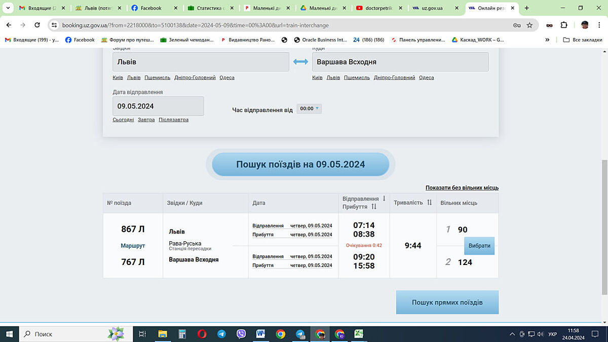This screenshot has width=608, height=342.
Task: Open tab search dropdown arrow
Action: 7,8
